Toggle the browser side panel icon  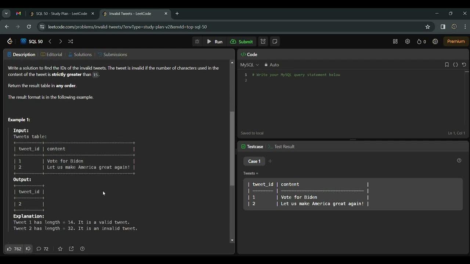[443, 27]
